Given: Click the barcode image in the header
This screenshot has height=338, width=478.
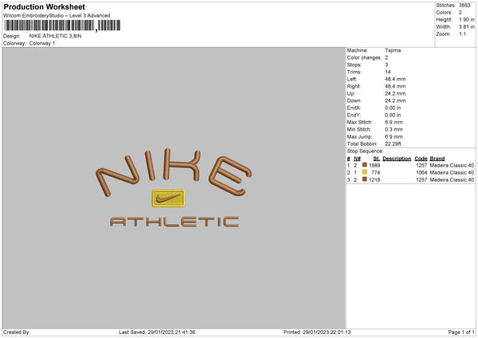Looking at the screenshot, I should coord(62,26).
